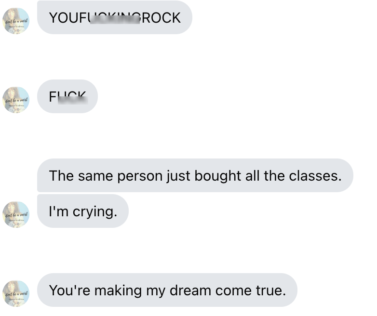Click the blurred censor patch in the first message
The width and height of the screenshot is (377, 316).
[115, 19]
